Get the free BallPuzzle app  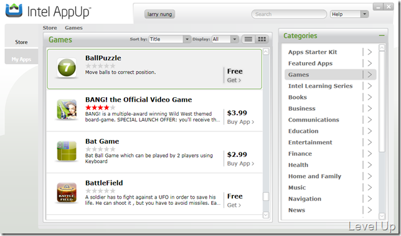234,80
